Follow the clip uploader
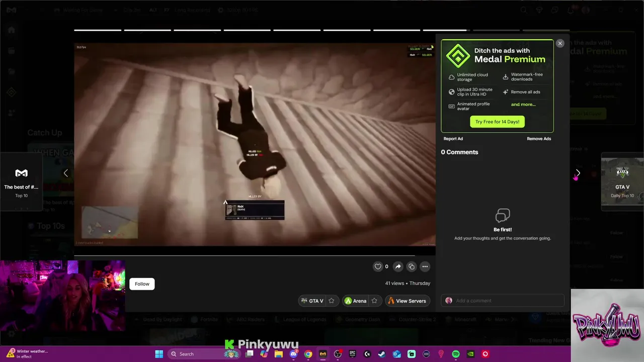Viewport: 644px width, 362px height. (x=142, y=284)
